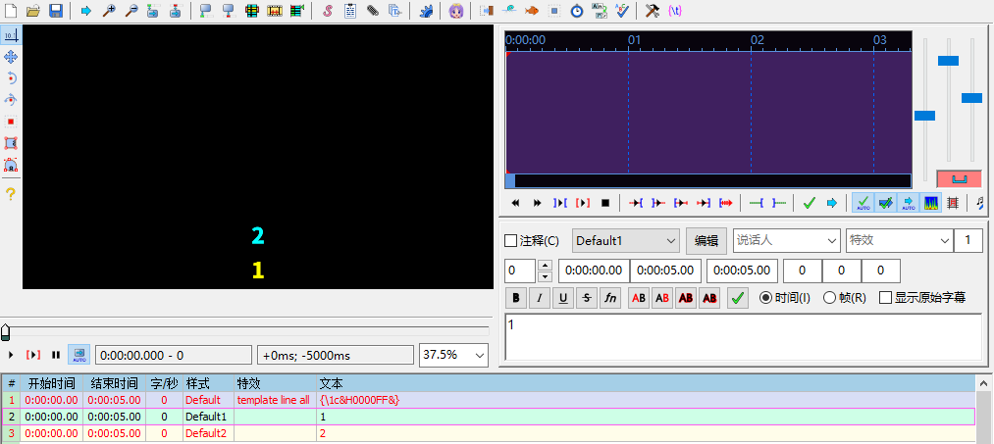The image size is (994, 444).
Task: Toggle the audio spectrum analyzer mode
Action: pyautogui.click(x=931, y=203)
